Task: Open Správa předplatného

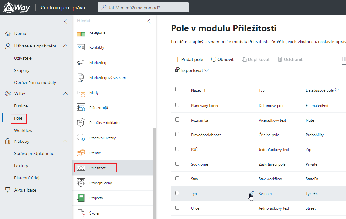Action: coord(34,153)
